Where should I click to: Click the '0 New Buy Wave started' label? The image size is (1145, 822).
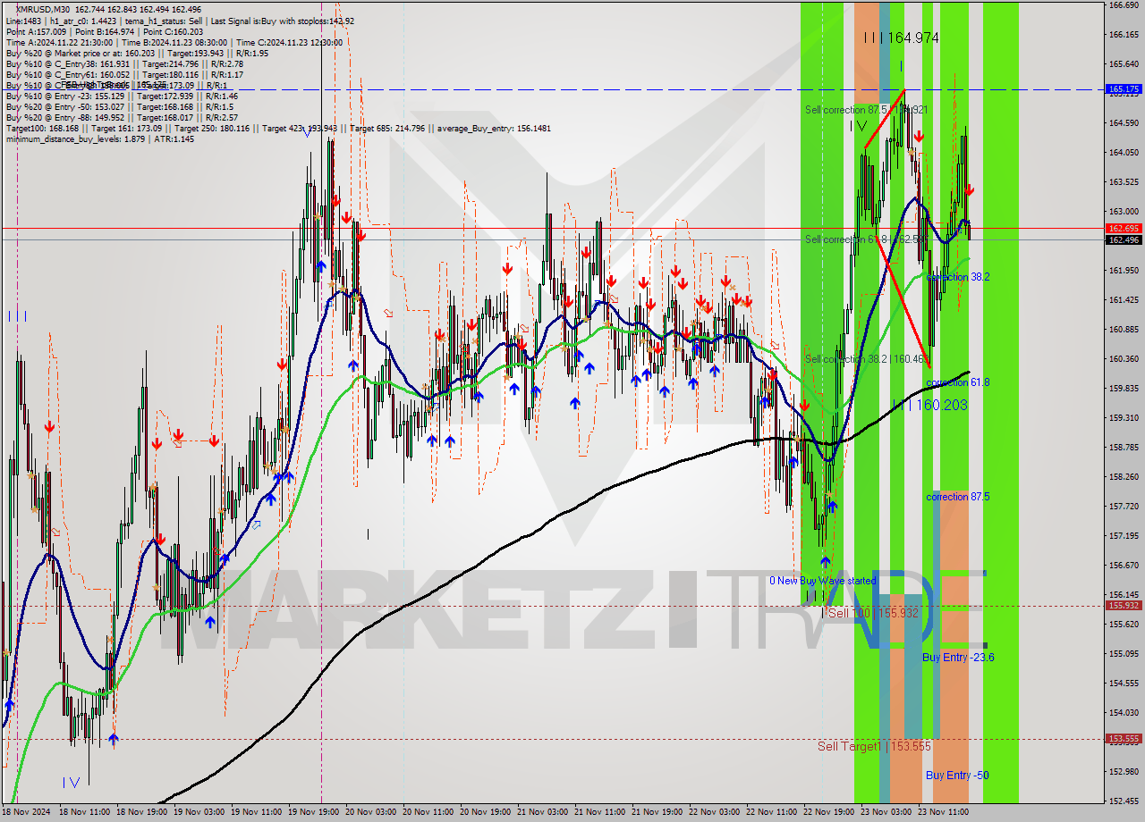(x=823, y=581)
